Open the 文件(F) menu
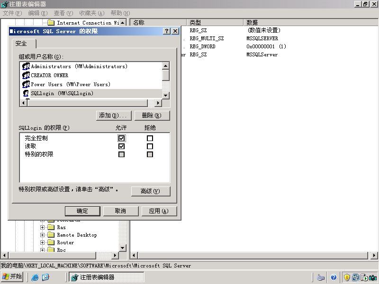Viewport: 379px width, 284px height. tap(12, 13)
